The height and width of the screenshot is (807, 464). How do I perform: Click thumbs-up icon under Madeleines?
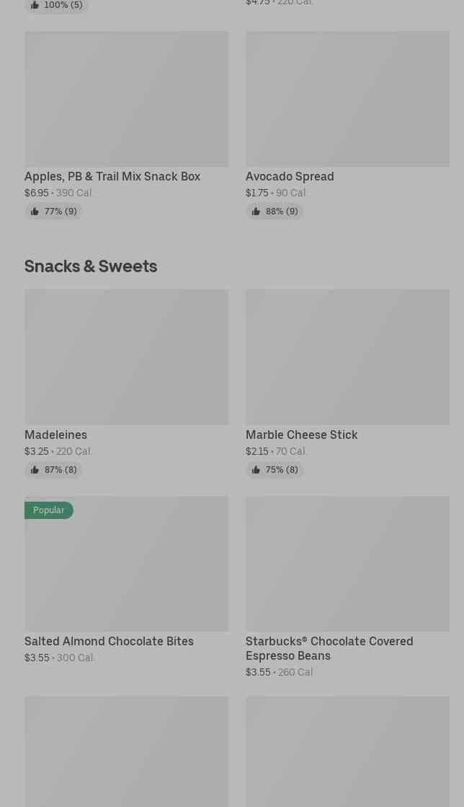tap(35, 470)
